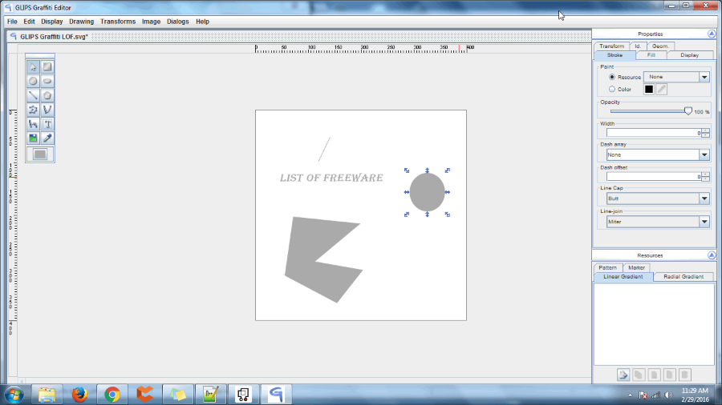Switch to the Transform tab
The width and height of the screenshot is (722, 405).
tap(611, 46)
